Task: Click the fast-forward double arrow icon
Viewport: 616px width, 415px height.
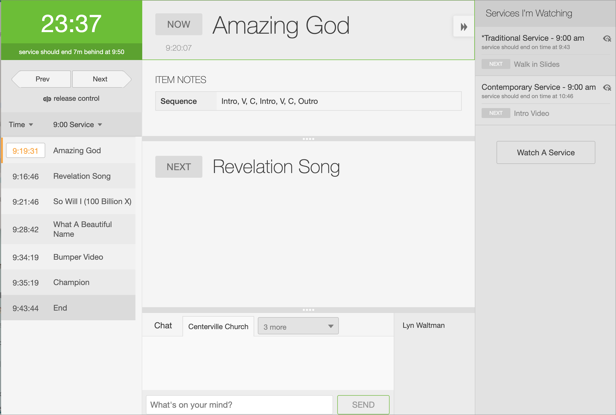Action: tap(464, 27)
